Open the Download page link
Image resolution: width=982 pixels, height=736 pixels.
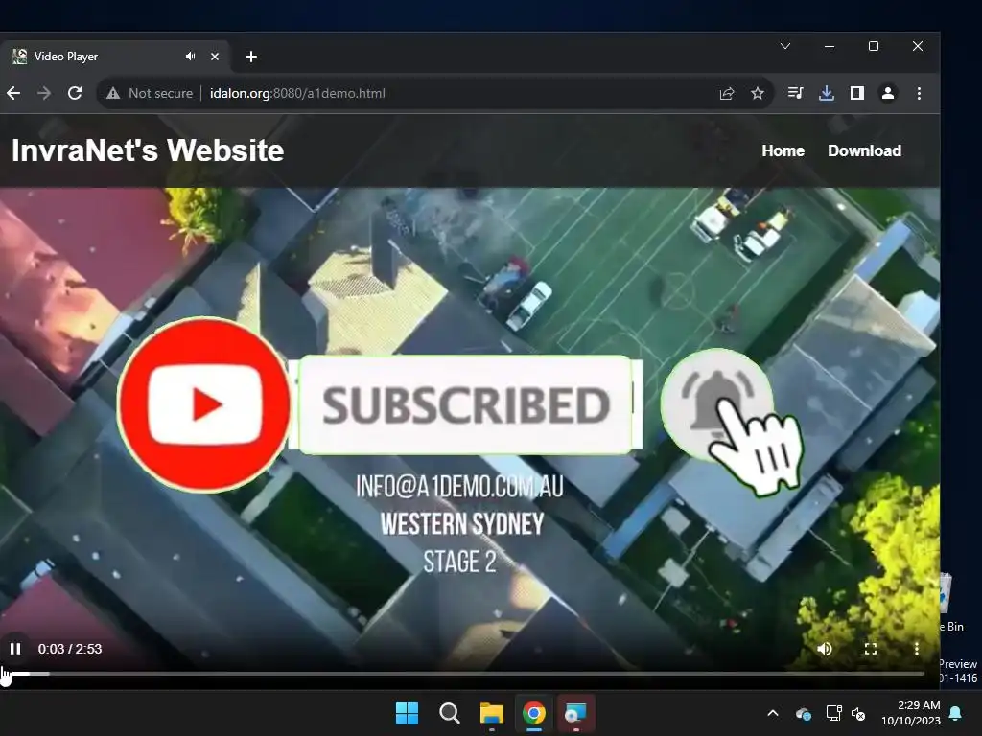(864, 150)
